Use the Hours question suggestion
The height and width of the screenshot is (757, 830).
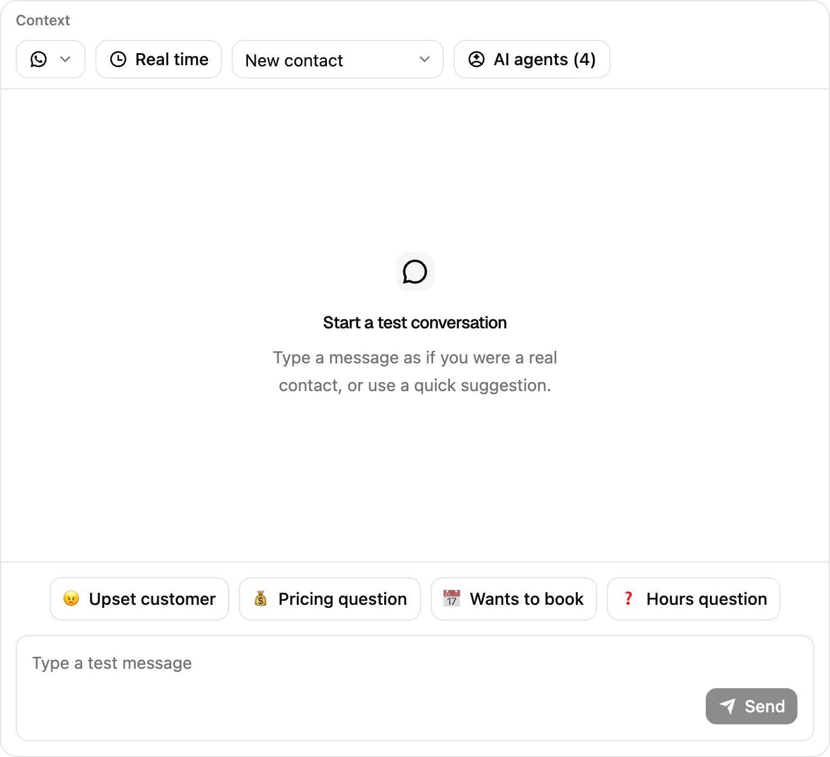click(x=694, y=599)
